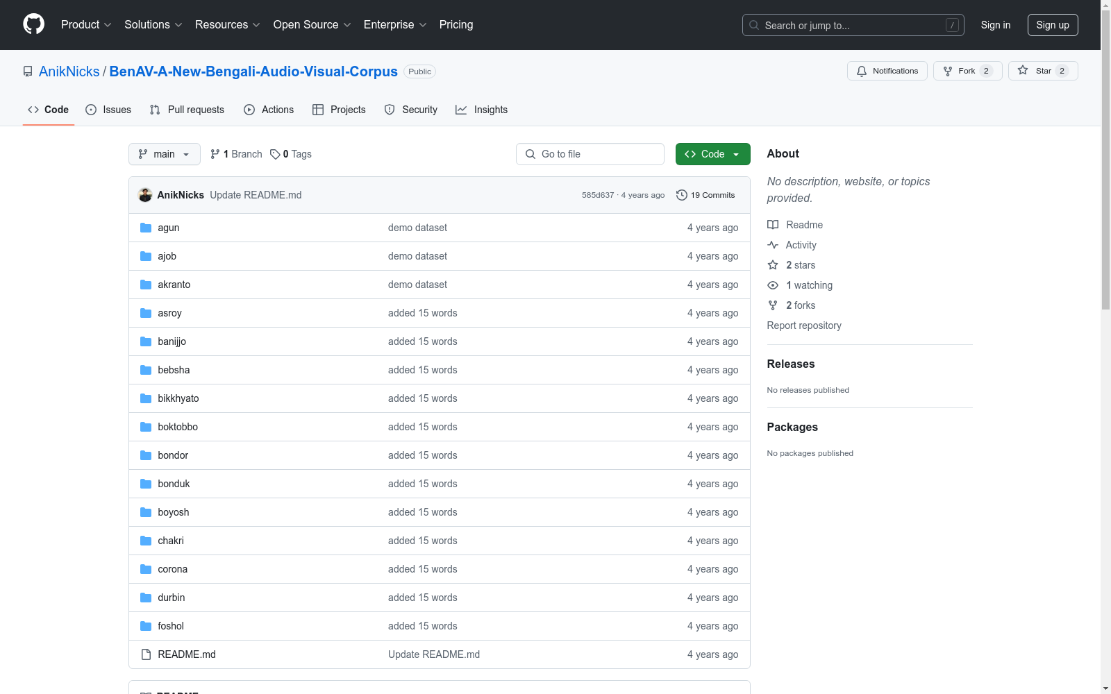Switch to the Actions tab

tap(269, 110)
